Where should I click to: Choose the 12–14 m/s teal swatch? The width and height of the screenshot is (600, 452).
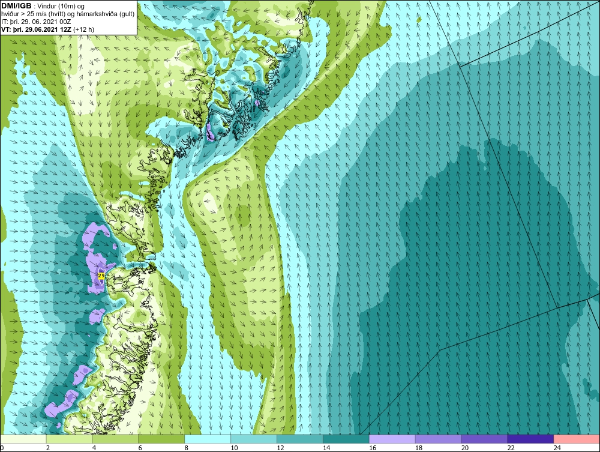(300, 439)
